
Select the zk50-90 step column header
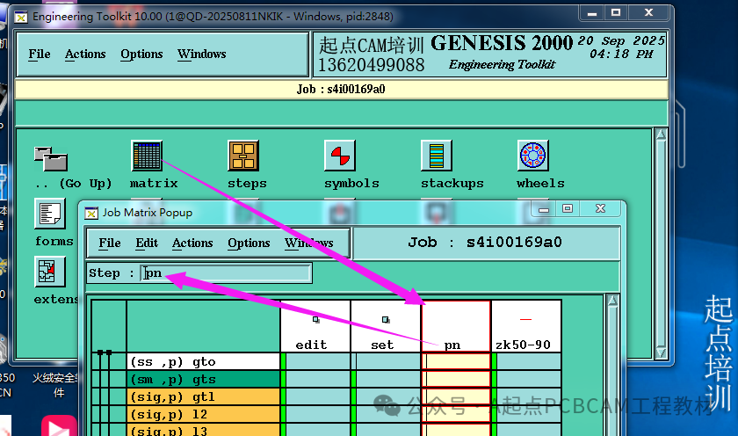point(526,326)
